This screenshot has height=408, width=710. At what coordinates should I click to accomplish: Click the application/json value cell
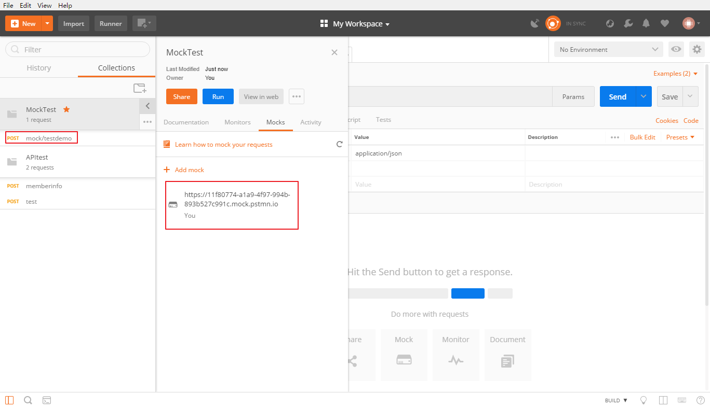[438, 153]
